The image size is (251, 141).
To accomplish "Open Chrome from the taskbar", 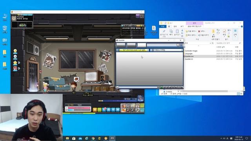I will (93, 138).
